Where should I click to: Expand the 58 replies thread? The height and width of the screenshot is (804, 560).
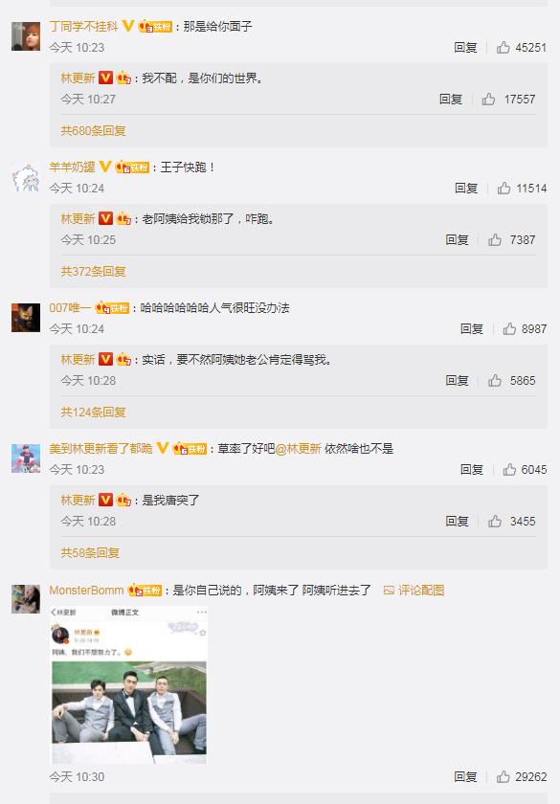90,553
